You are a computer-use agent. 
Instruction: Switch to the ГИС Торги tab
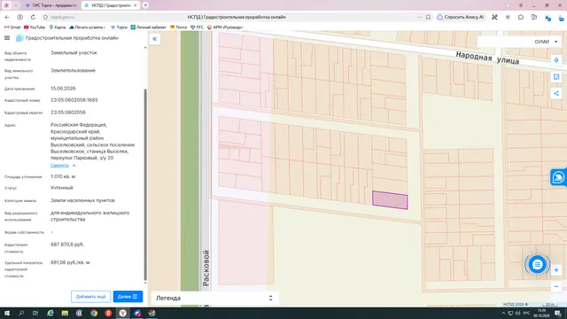point(51,5)
